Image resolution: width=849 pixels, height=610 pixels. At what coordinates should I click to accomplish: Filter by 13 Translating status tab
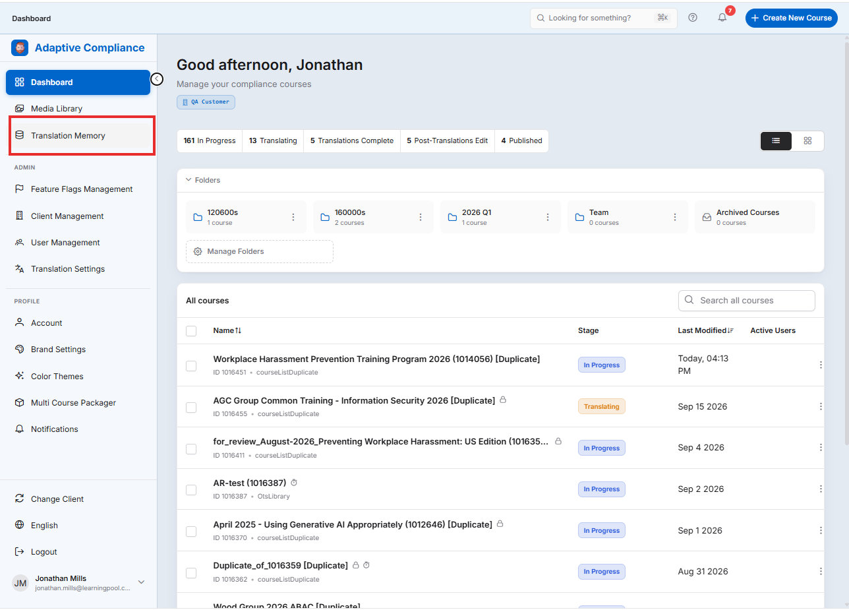point(273,140)
